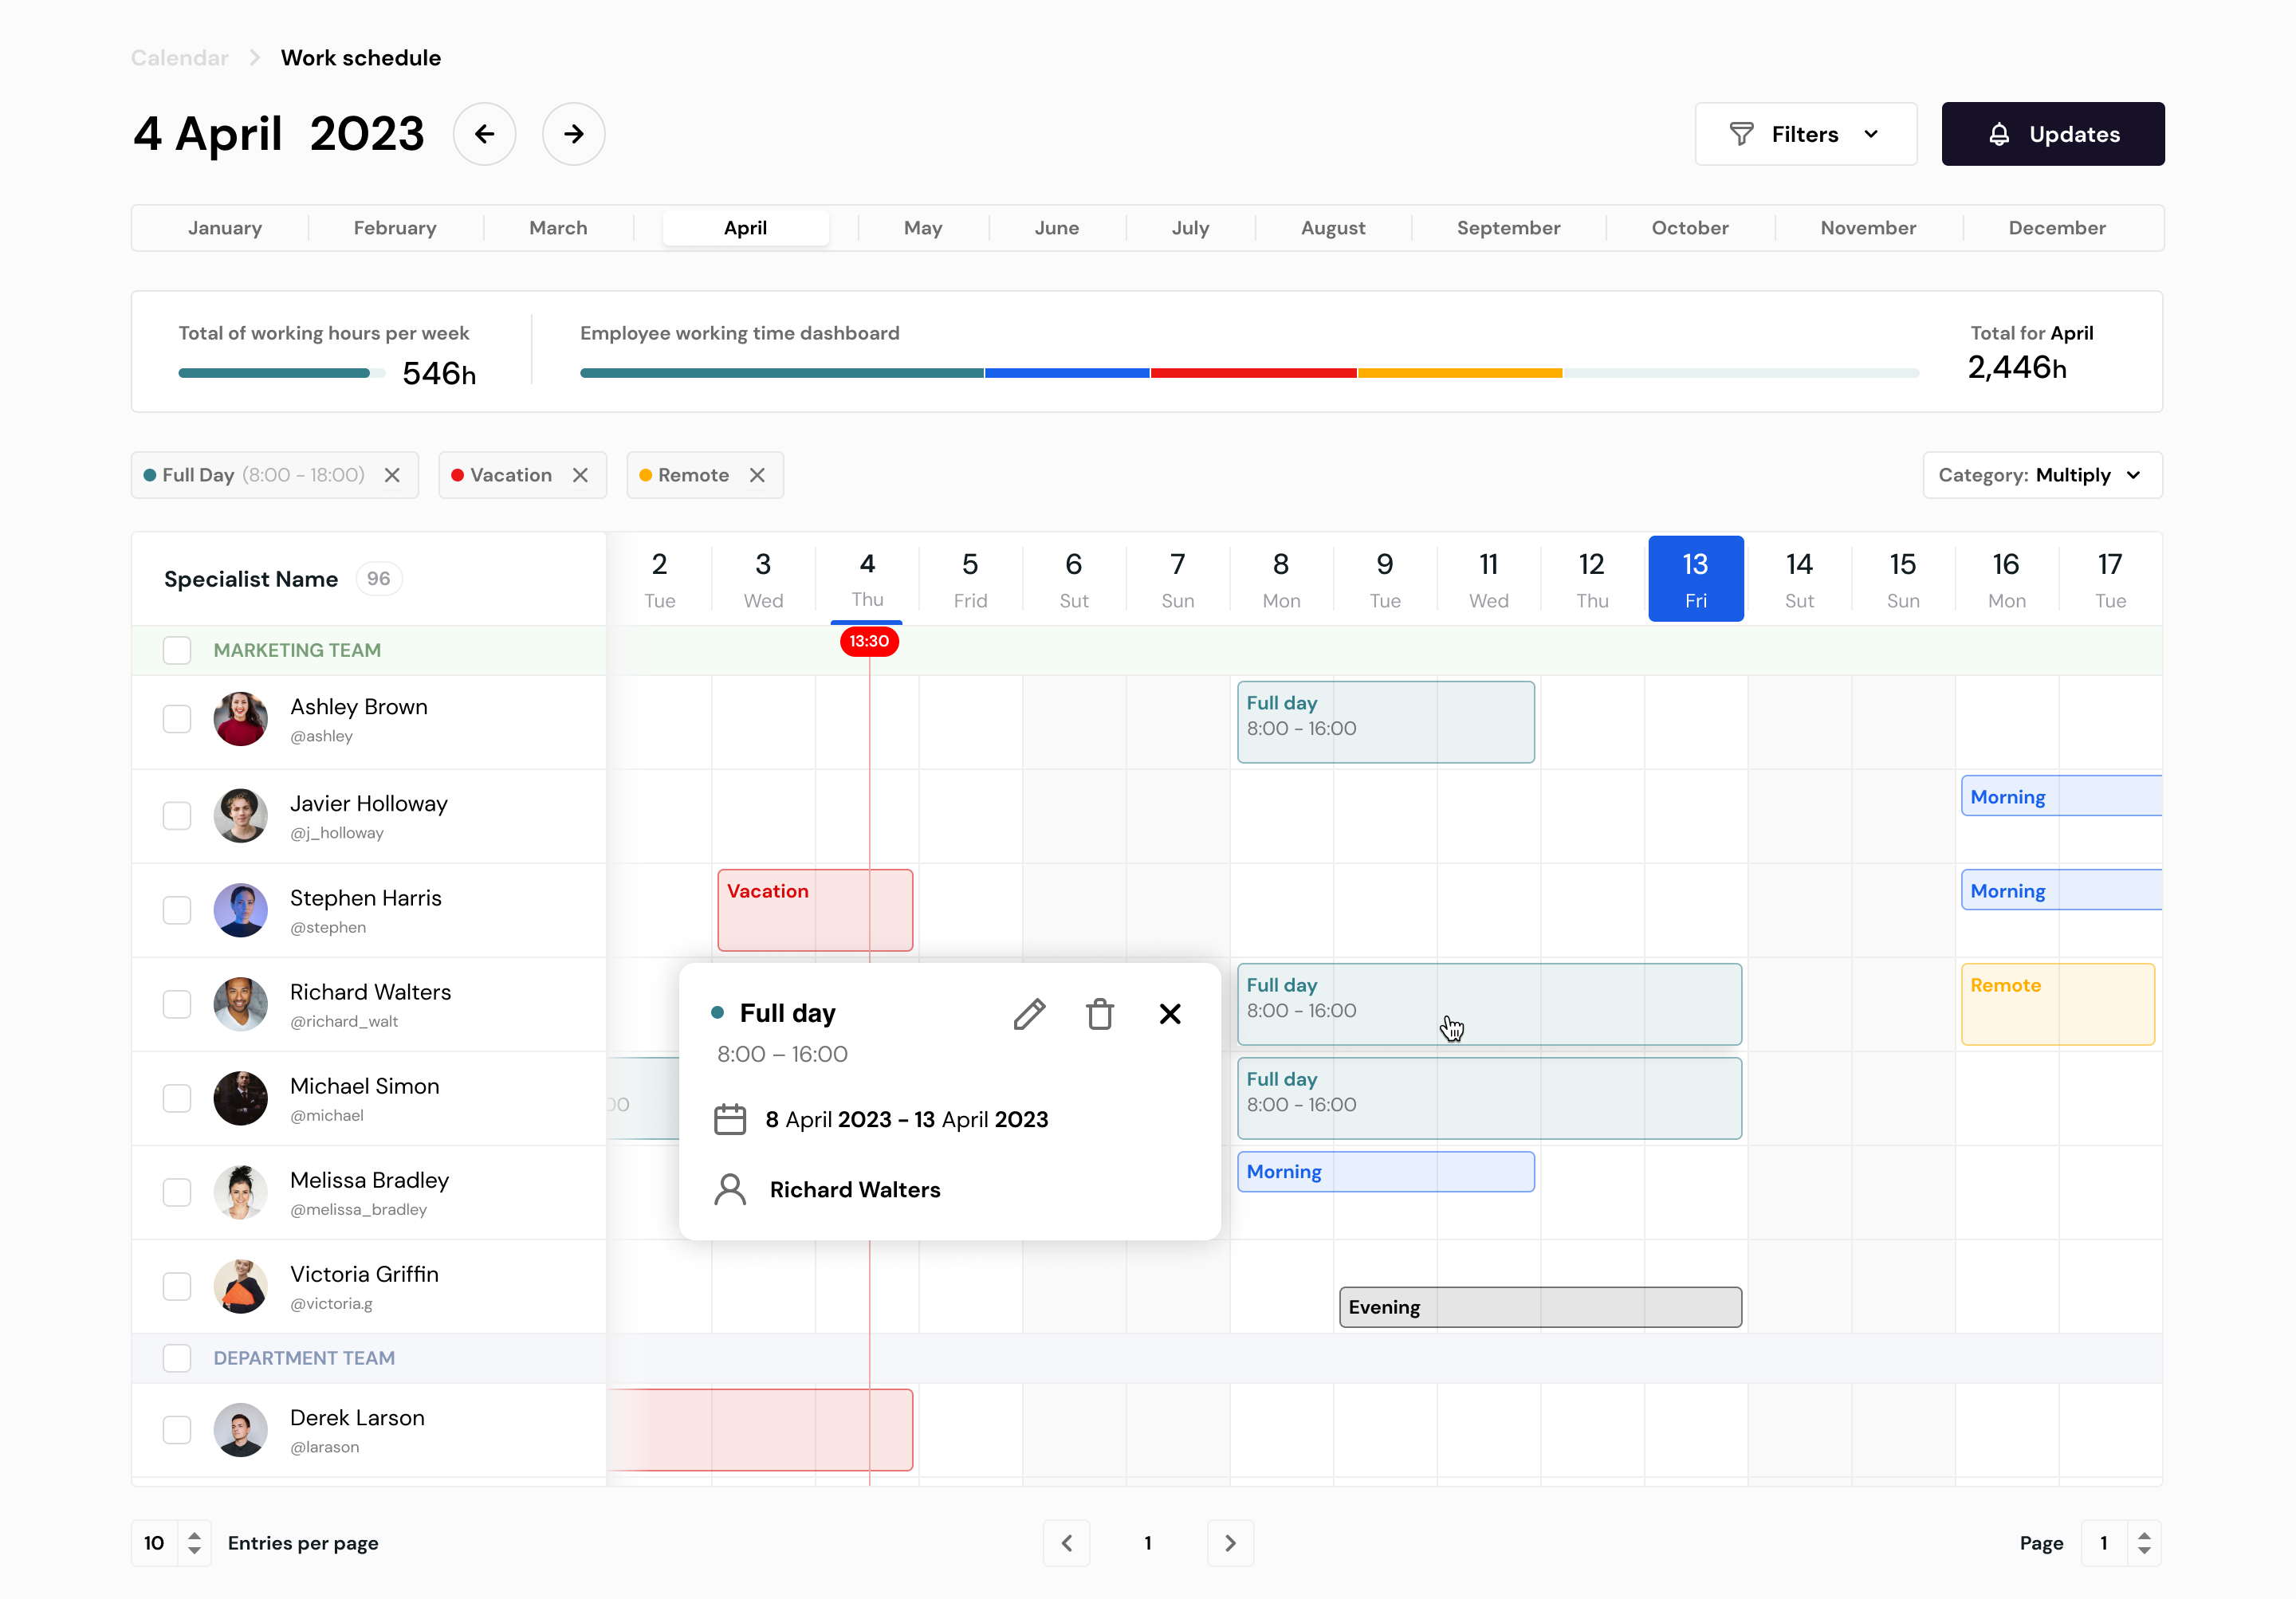Image resolution: width=2296 pixels, height=1599 pixels.
Task: Close the Full day details popup
Action: tap(1170, 1014)
